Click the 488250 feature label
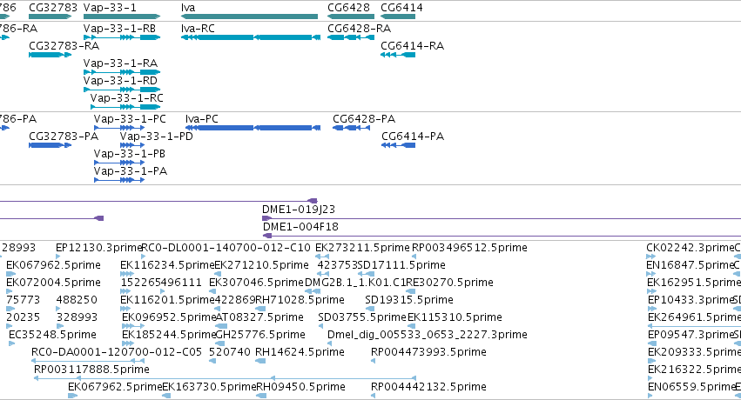This screenshot has width=741, height=400. click(x=77, y=300)
